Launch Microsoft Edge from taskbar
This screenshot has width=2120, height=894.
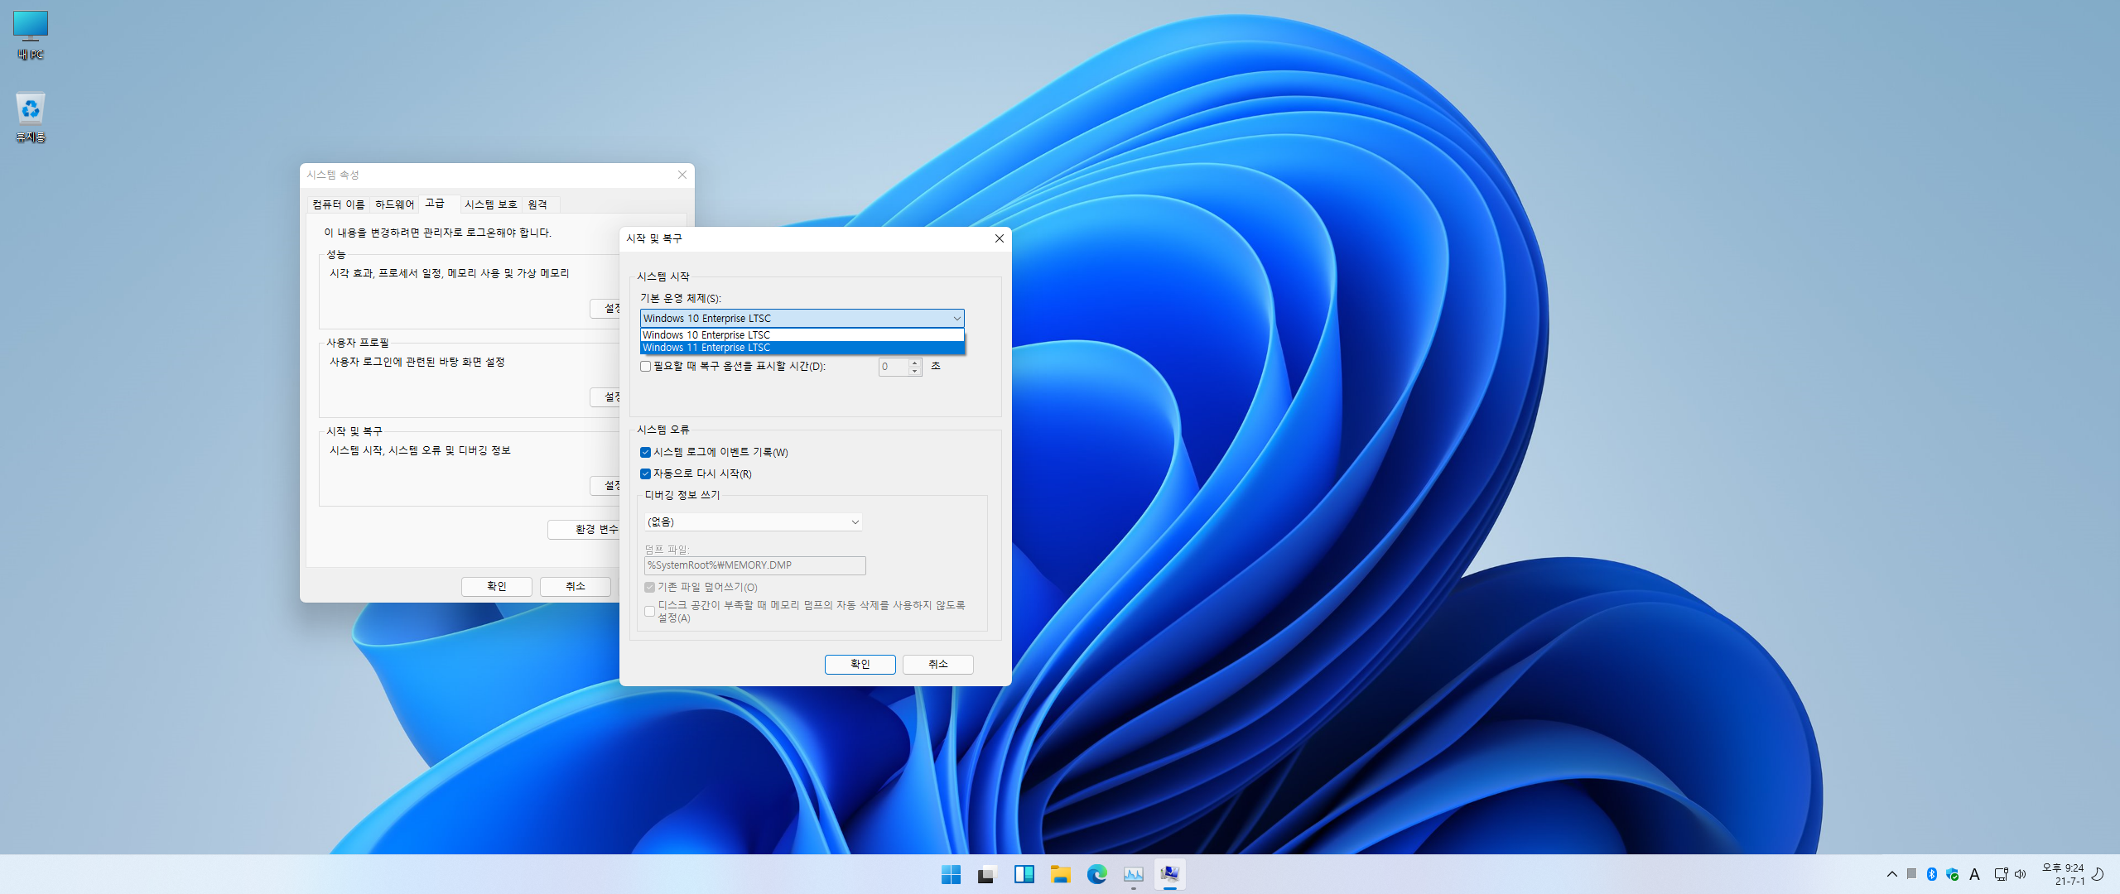1096,874
